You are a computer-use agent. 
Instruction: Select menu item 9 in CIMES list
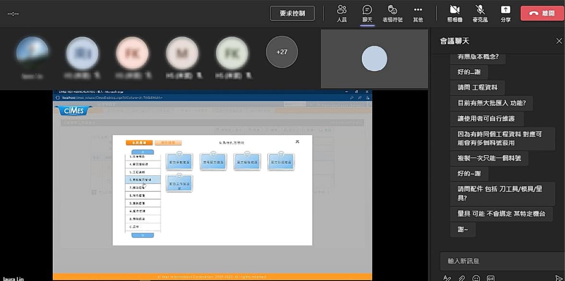(143, 203)
